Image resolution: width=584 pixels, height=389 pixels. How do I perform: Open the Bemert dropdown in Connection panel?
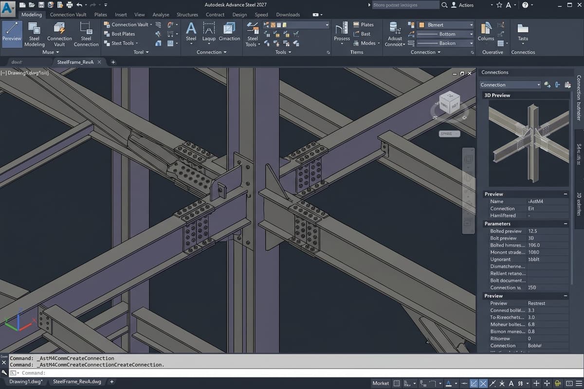click(445, 25)
